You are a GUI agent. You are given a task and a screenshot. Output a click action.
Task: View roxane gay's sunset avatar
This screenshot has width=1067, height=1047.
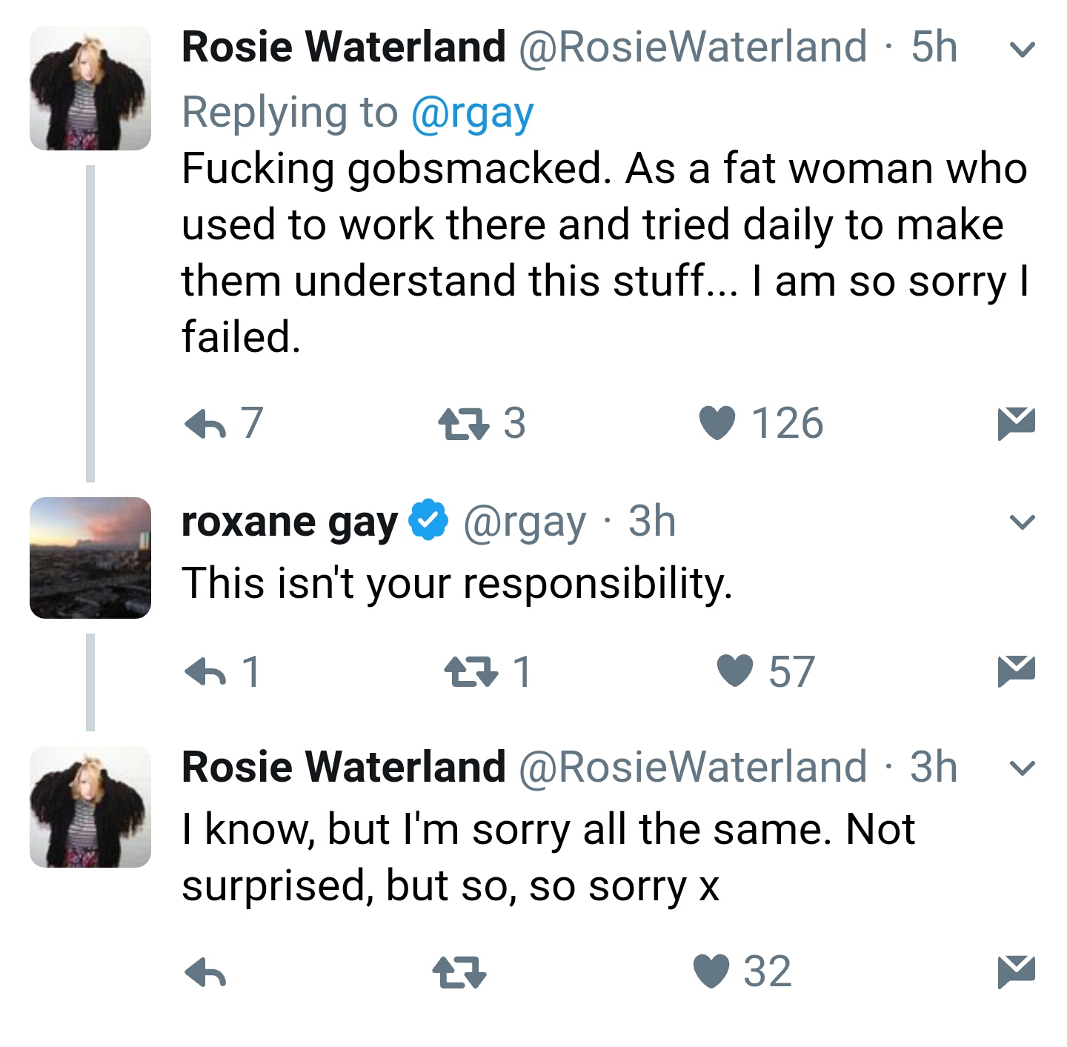coord(90,558)
